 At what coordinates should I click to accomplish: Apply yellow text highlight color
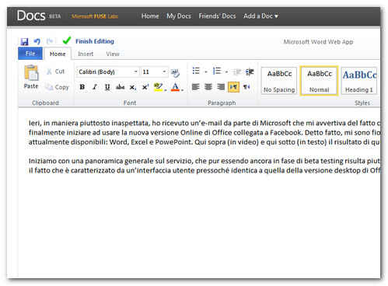point(158,87)
